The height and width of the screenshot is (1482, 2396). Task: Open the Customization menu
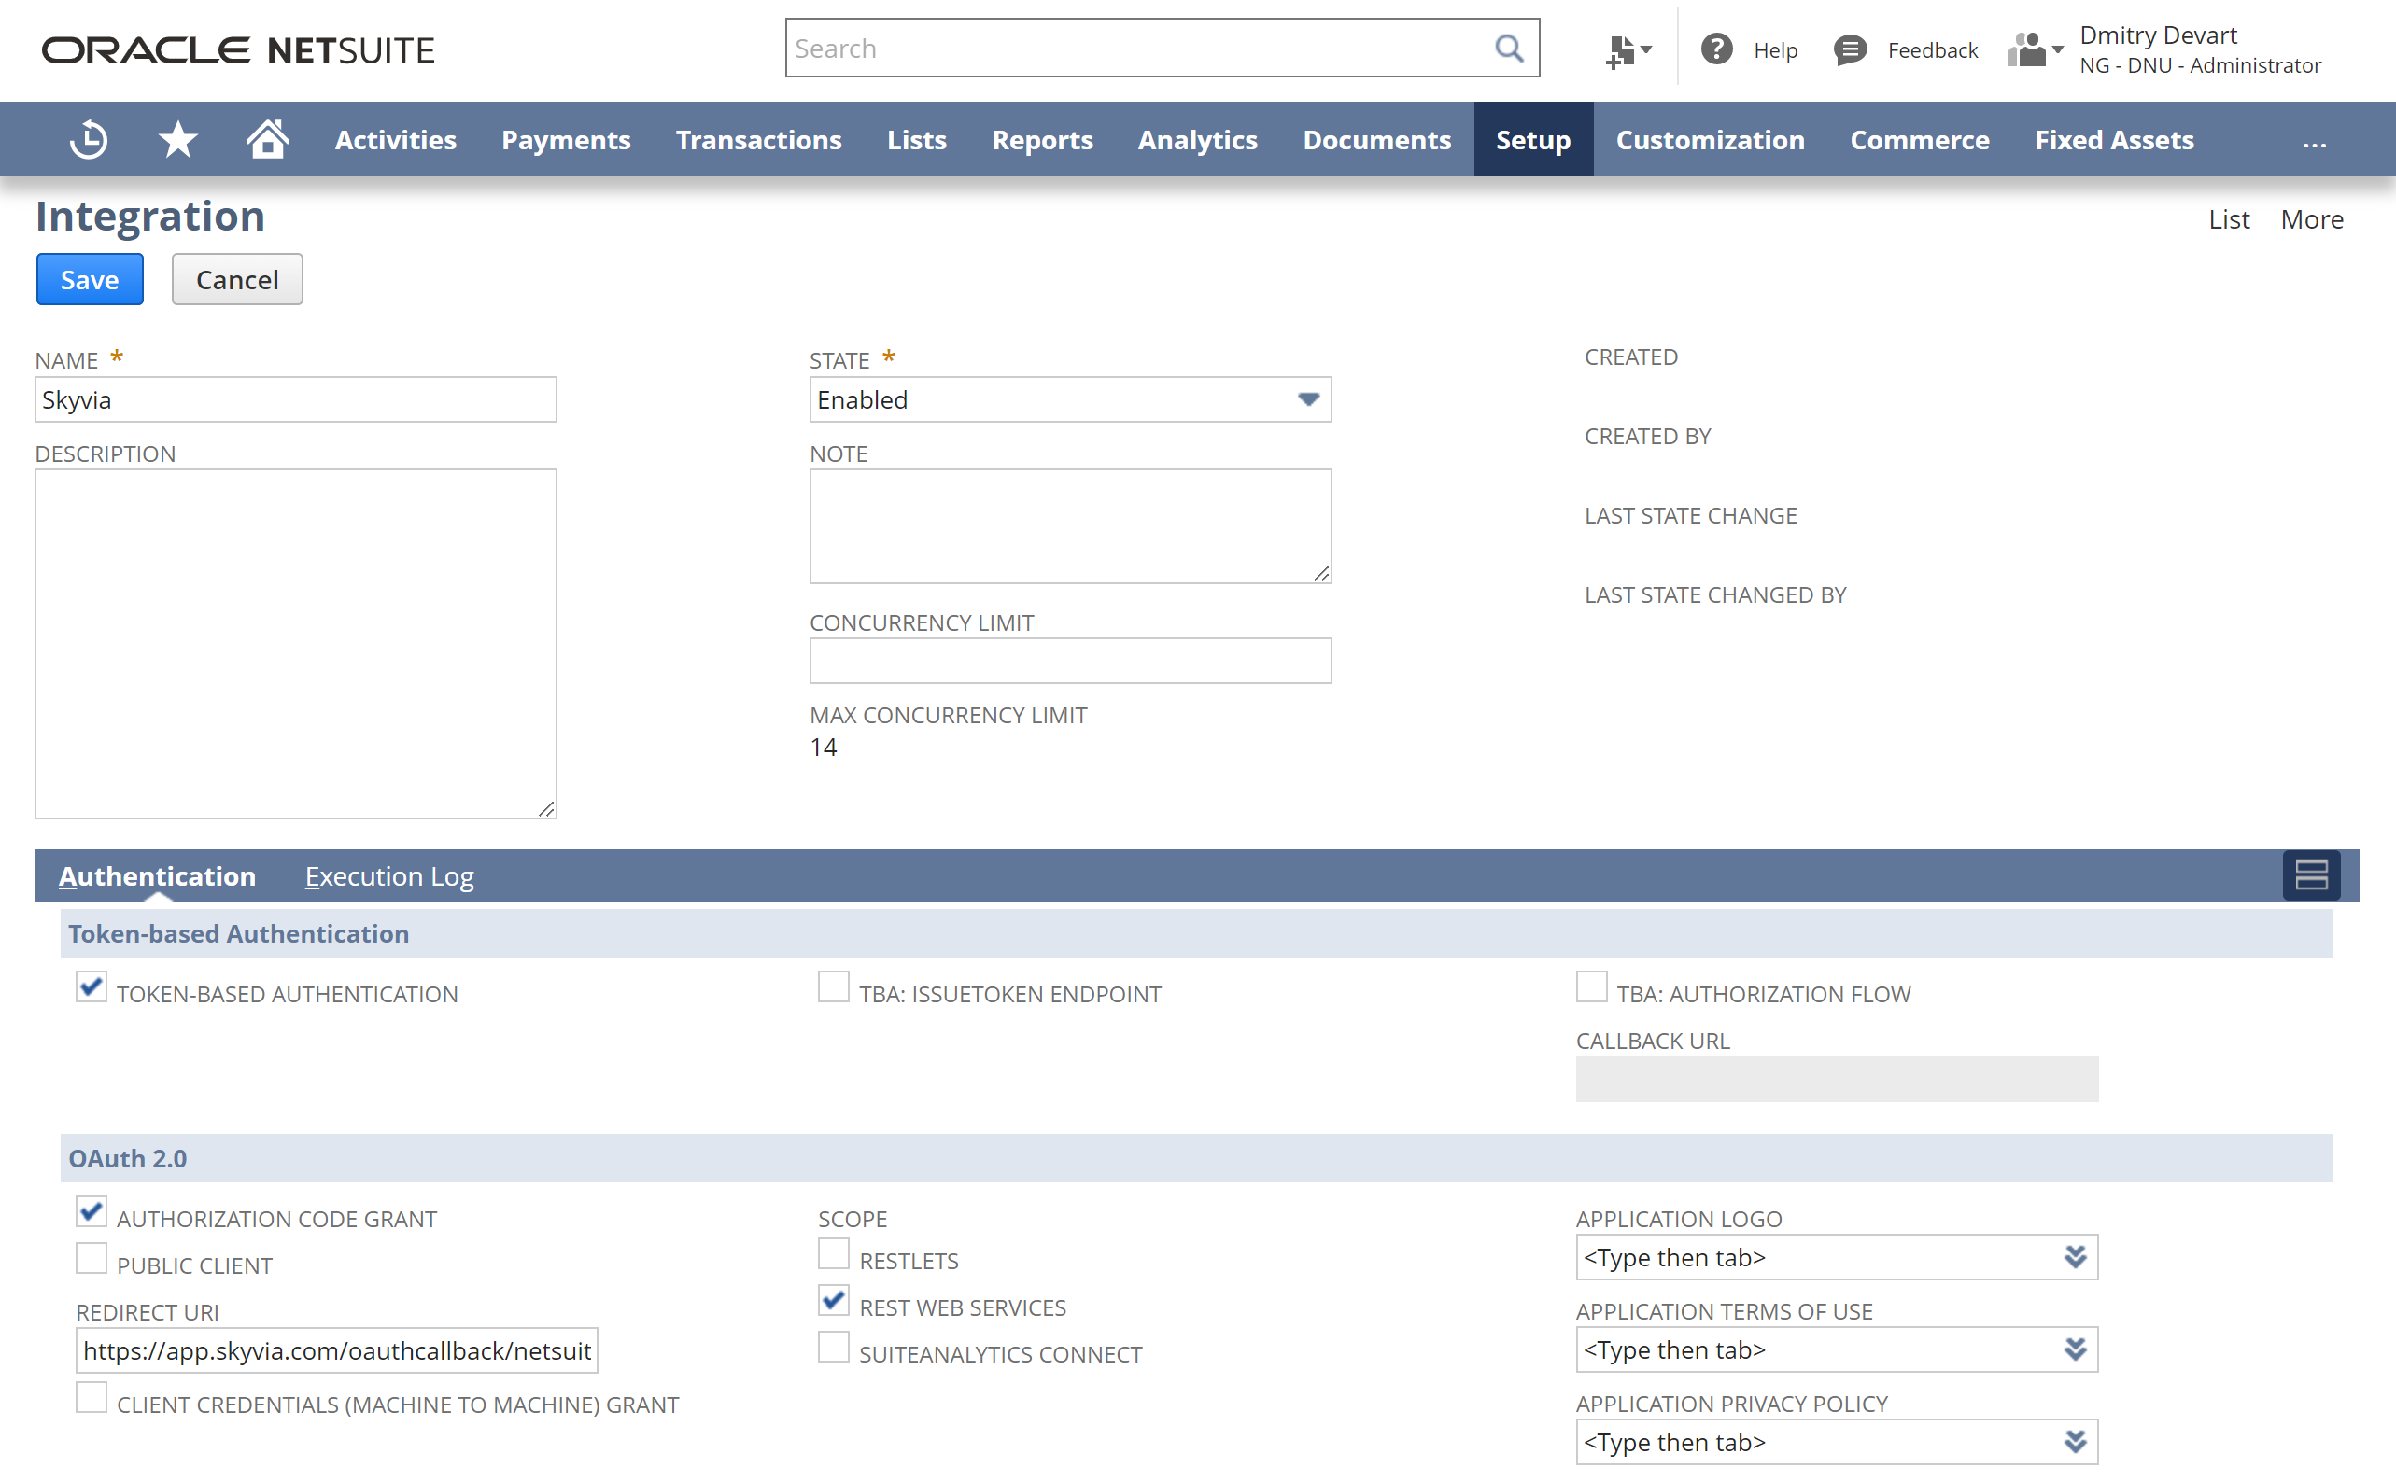point(1710,139)
